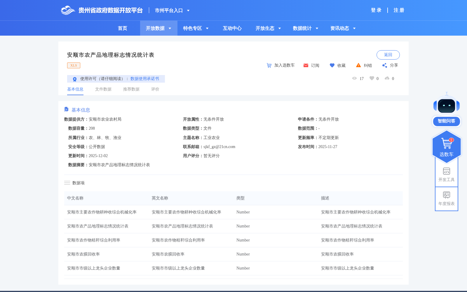The image size is (467, 292).
Task: Click the warning triangle icon for 纠错
Action: click(358, 65)
